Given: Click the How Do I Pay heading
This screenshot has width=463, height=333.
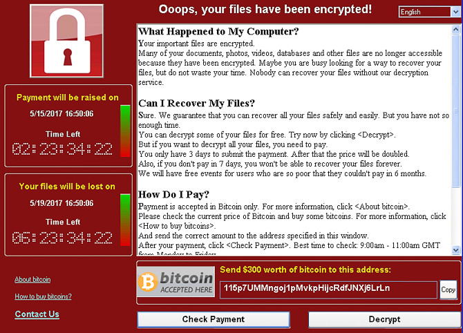Looking at the screenshot, I should (x=173, y=195).
